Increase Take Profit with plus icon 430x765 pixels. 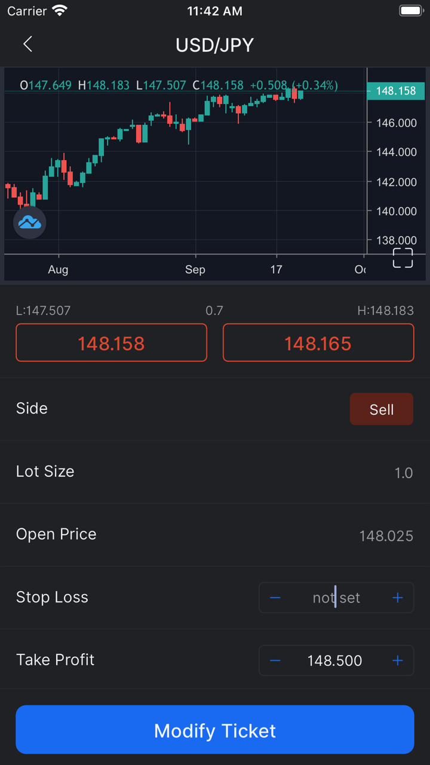[397, 660]
